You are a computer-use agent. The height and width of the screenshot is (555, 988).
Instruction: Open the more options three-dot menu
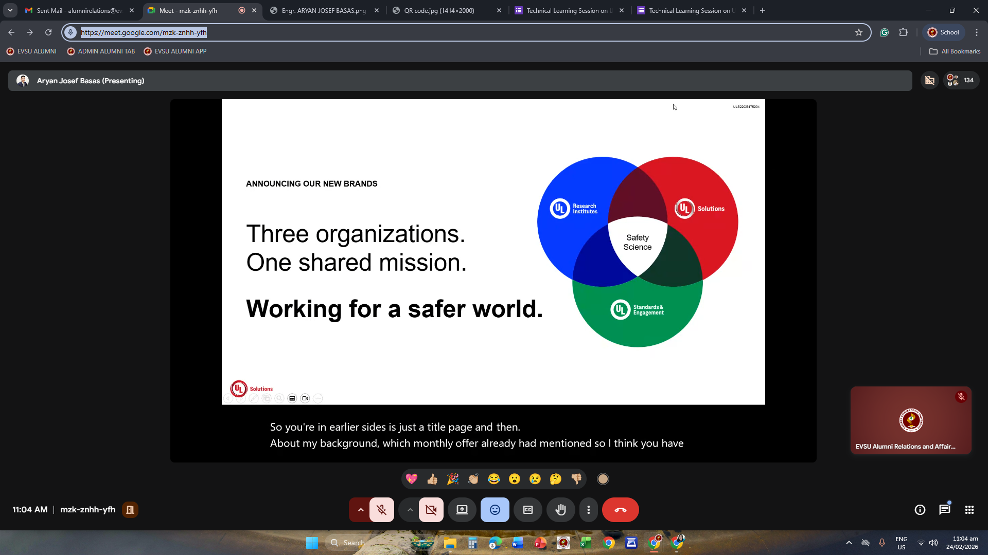pos(589,510)
